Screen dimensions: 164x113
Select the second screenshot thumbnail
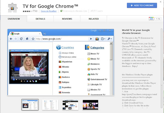point(50,105)
